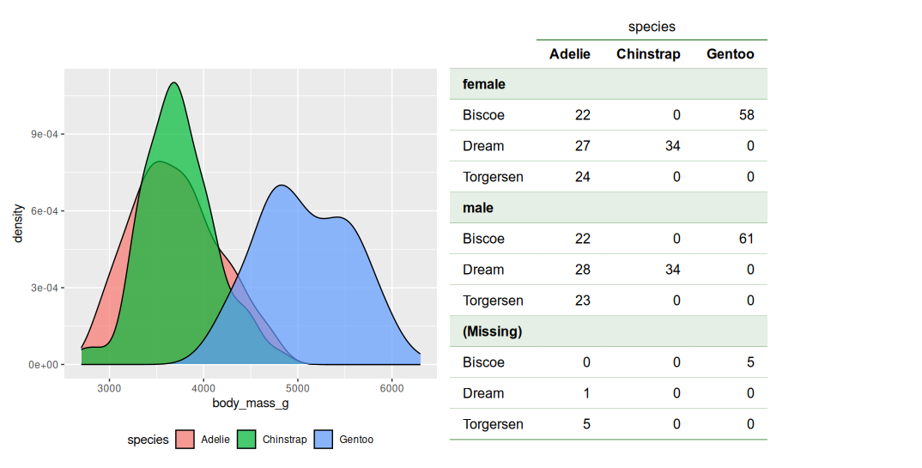Select the Biscoe row label under (Missing)
922x468 pixels.
click(483, 362)
